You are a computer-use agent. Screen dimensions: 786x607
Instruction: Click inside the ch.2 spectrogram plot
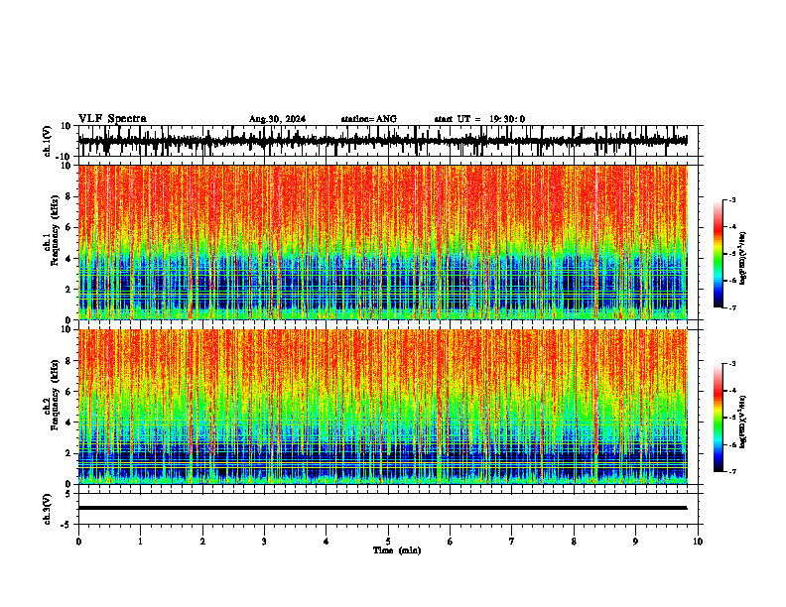pyautogui.click(x=382, y=407)
